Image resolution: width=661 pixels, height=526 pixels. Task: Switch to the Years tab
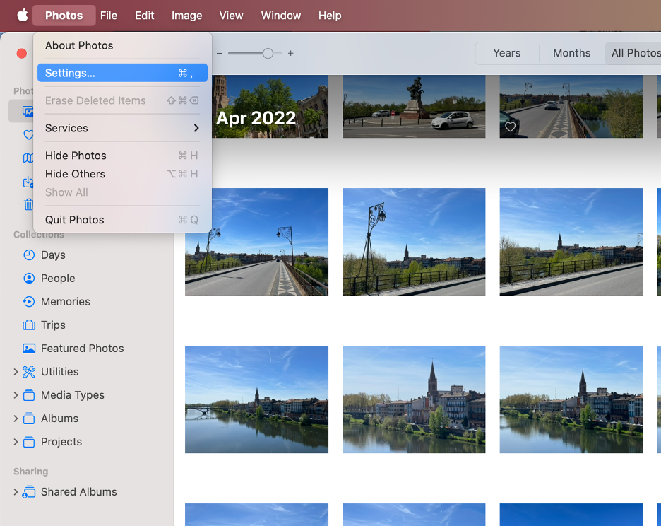(x=506, y=53)
